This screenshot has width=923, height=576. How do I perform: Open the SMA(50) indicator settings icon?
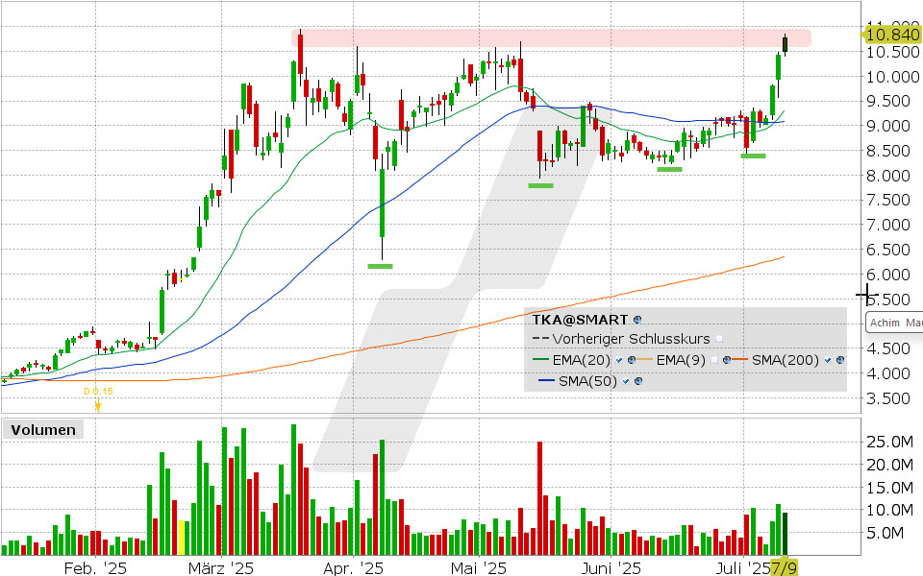click(x=638, y=381)
